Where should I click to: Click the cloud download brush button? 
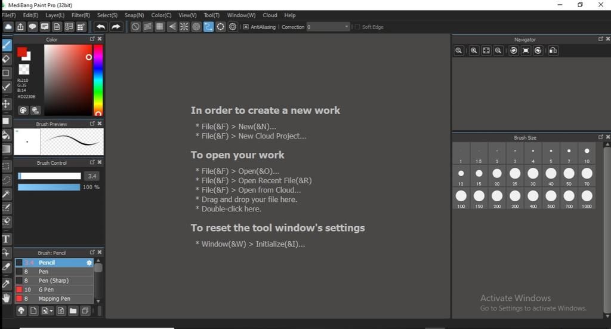[21, 310]
